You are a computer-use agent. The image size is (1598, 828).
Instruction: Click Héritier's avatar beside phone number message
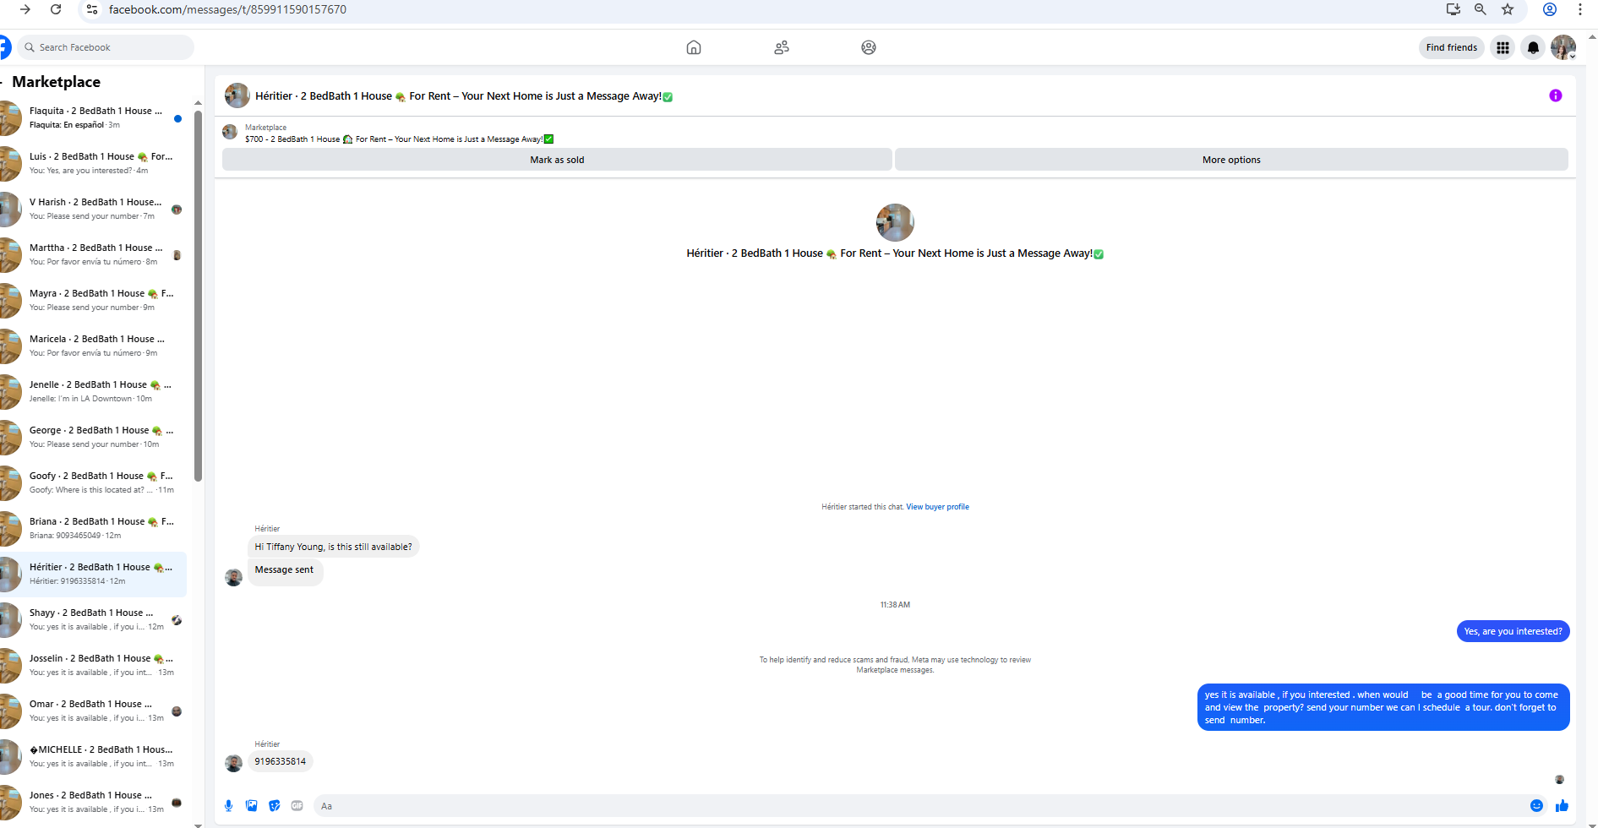click(234, 764)
